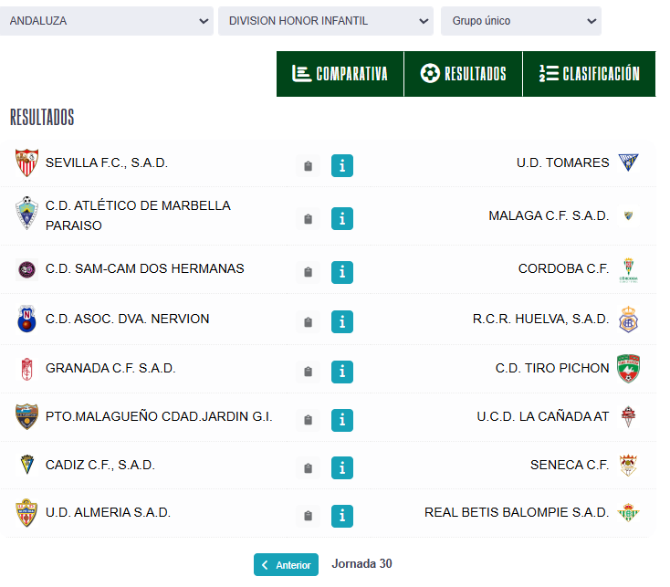This screenshot has height=587, width=670.
Task: Open match info for Nervion vs Huelva
Action: click(x=341, y=321)
